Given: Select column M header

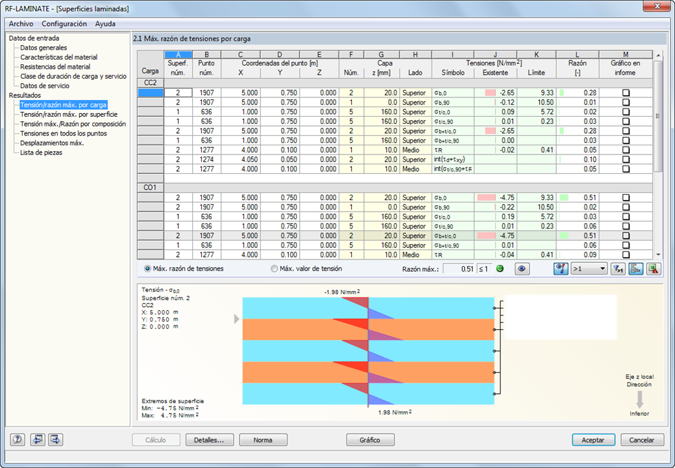Looking at the screenshot, I should (626, 55).
